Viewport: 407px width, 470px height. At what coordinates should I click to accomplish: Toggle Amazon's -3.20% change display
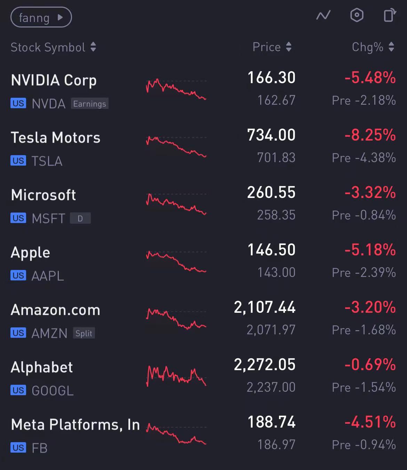tap(370, 308)
